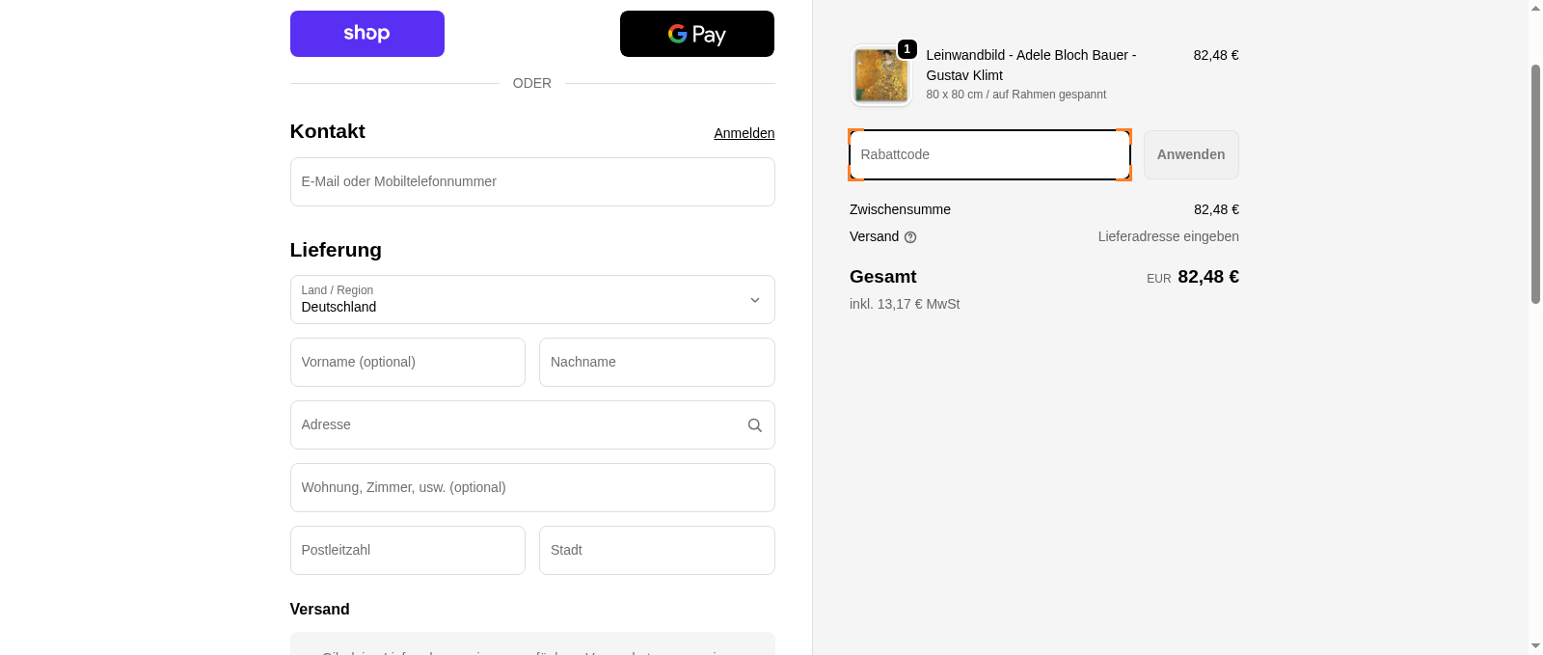Click the Vorname (optional) field

[407, 362]
